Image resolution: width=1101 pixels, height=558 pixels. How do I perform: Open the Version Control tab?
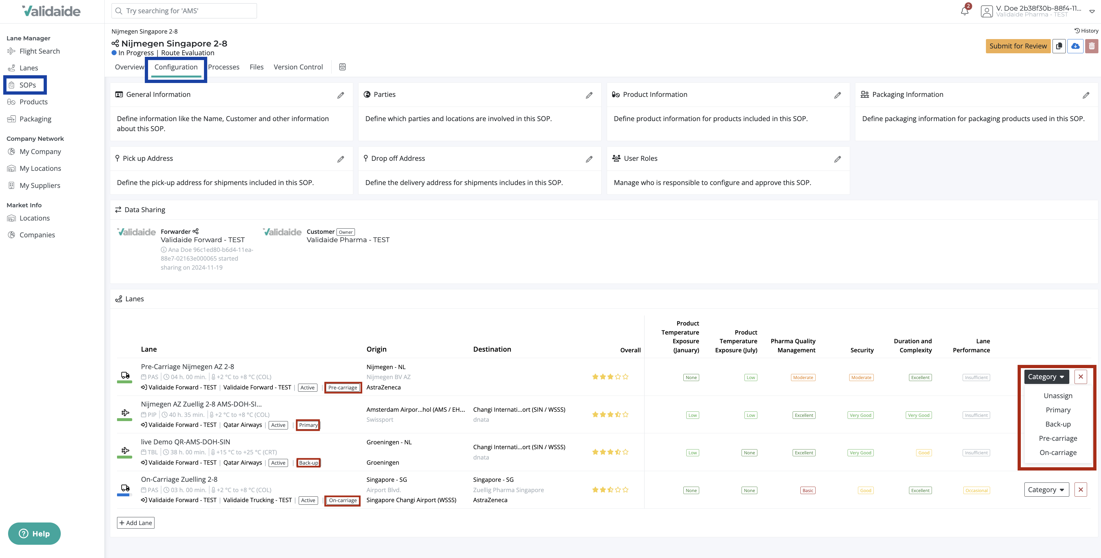[298, 67]
